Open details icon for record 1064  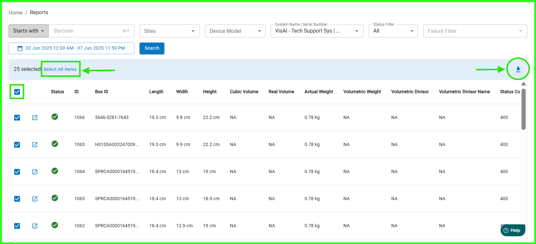(35, 172)
